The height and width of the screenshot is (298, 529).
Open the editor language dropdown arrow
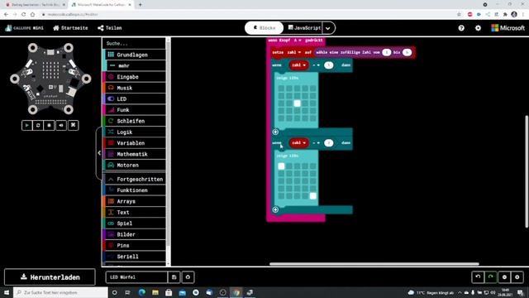tap(328, 28)
